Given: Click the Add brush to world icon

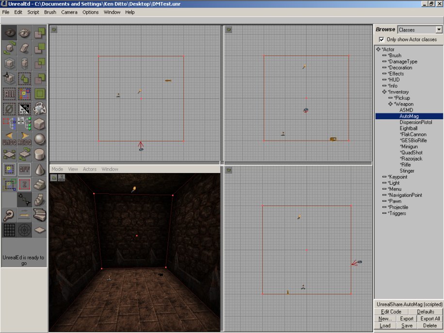Looking at the screenshot, I should (x=40, y=32).
